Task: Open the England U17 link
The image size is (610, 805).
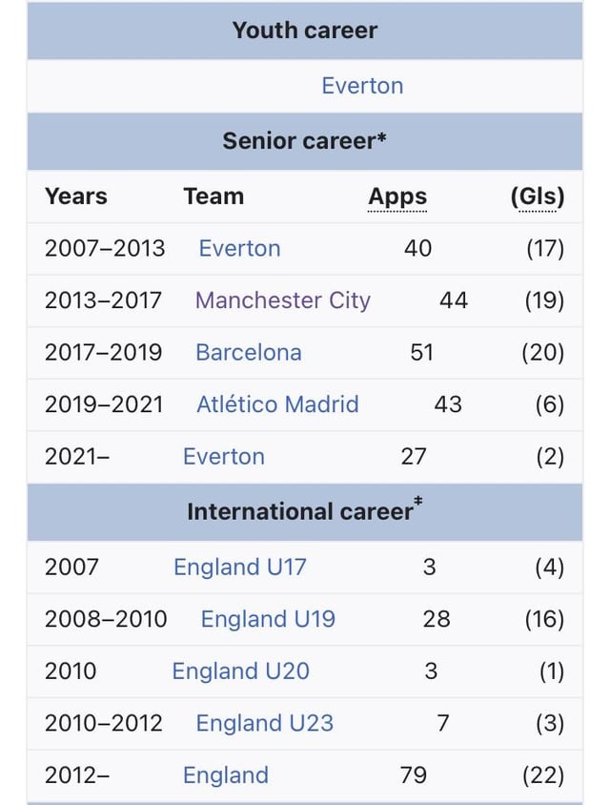Action: tap(239, 568)
